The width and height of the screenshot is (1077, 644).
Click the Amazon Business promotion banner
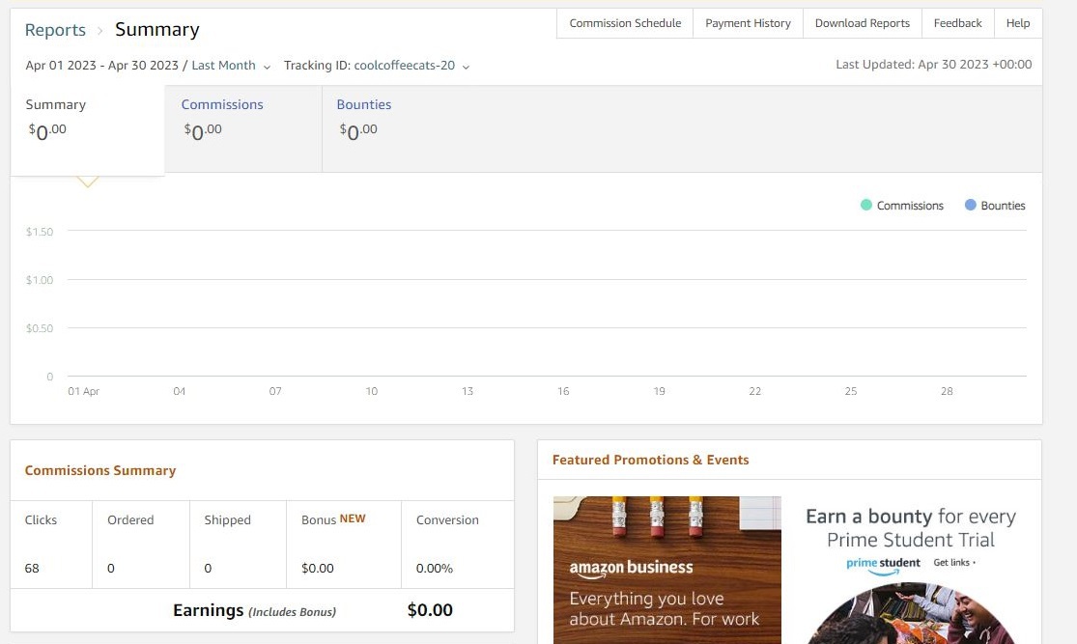click(x=666, y=570)
